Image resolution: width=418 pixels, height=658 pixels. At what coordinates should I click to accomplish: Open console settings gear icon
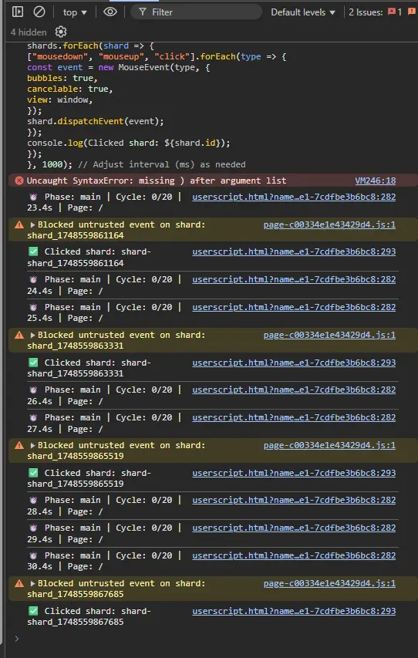point(61,32)
